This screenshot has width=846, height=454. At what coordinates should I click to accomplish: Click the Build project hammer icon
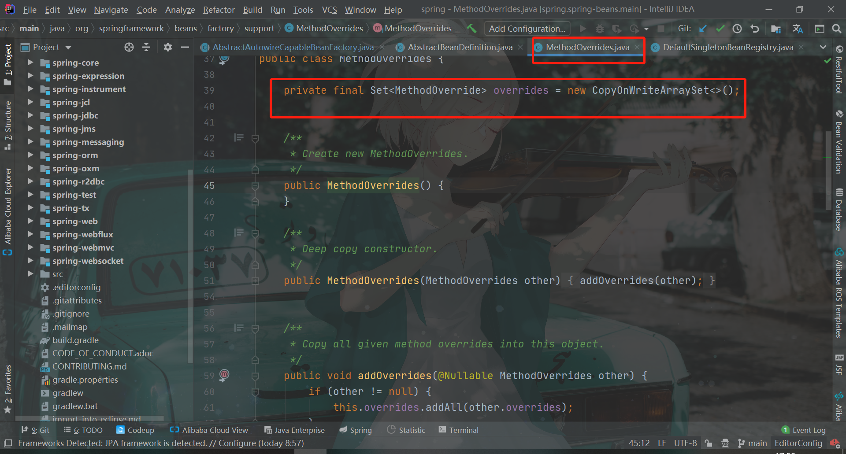click(472, 29)
